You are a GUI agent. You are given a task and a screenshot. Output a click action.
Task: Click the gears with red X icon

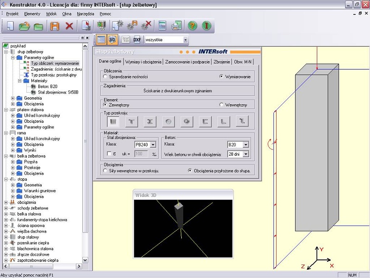tap(146, 25)
